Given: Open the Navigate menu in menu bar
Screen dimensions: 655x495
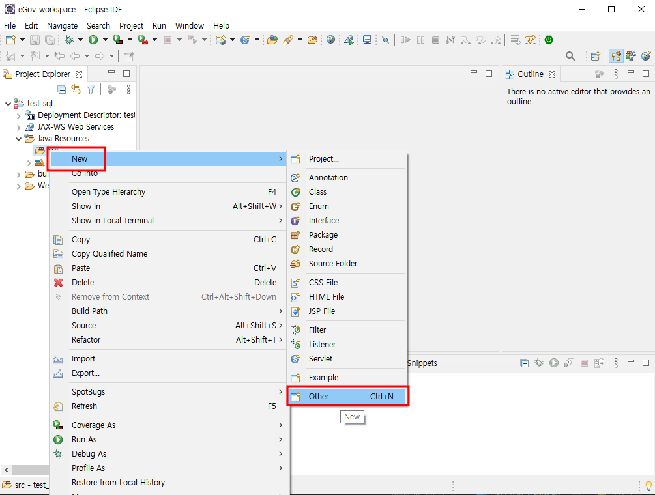Looking at the screenshot, I should tap(63, 25).
